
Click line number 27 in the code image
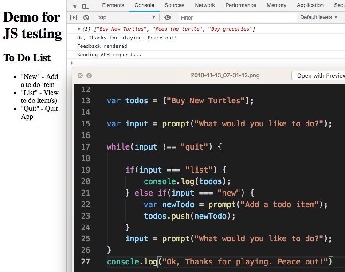pos(86,262)
